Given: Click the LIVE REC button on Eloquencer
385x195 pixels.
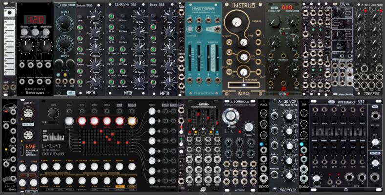Looking at the screenshot, I should 44,181.
